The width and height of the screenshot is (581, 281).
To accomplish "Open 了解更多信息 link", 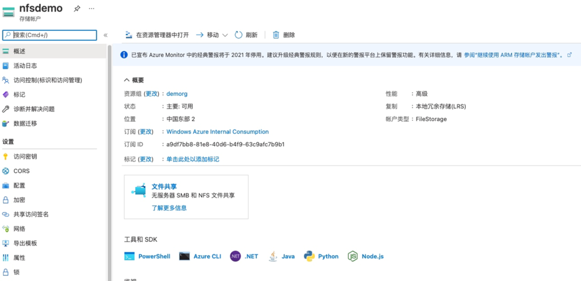I will click(x=169, y=208).
